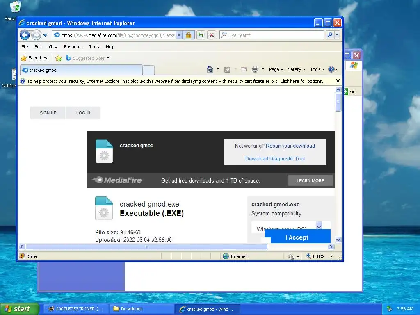420x315 pixels.
Task: Switch to Downloads folder taskbar item
Action: (x=142, y=309)
